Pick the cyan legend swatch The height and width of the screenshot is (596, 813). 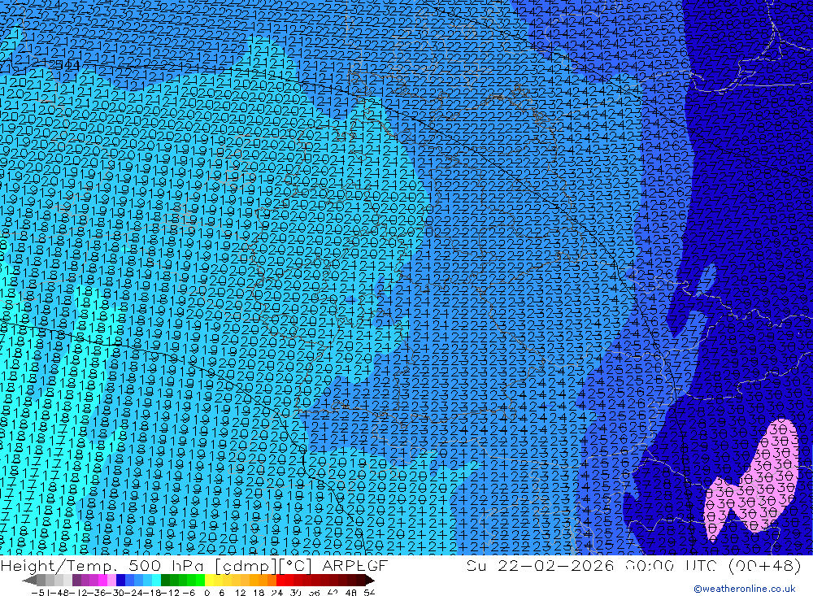(x=156, y=581)
